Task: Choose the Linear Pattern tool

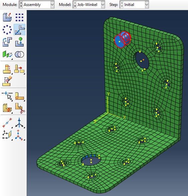Action: pos(19,17)
